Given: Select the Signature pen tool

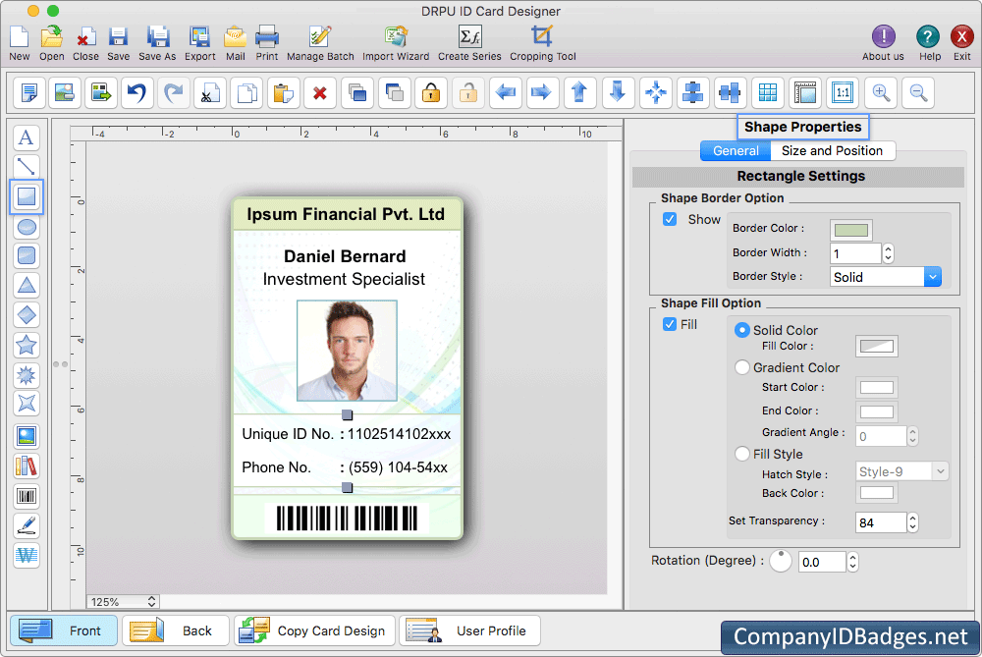Looking at the screenshot, I should 27,526.
